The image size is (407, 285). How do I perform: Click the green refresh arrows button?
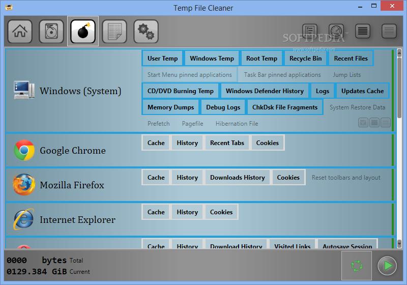pos(357,266)
